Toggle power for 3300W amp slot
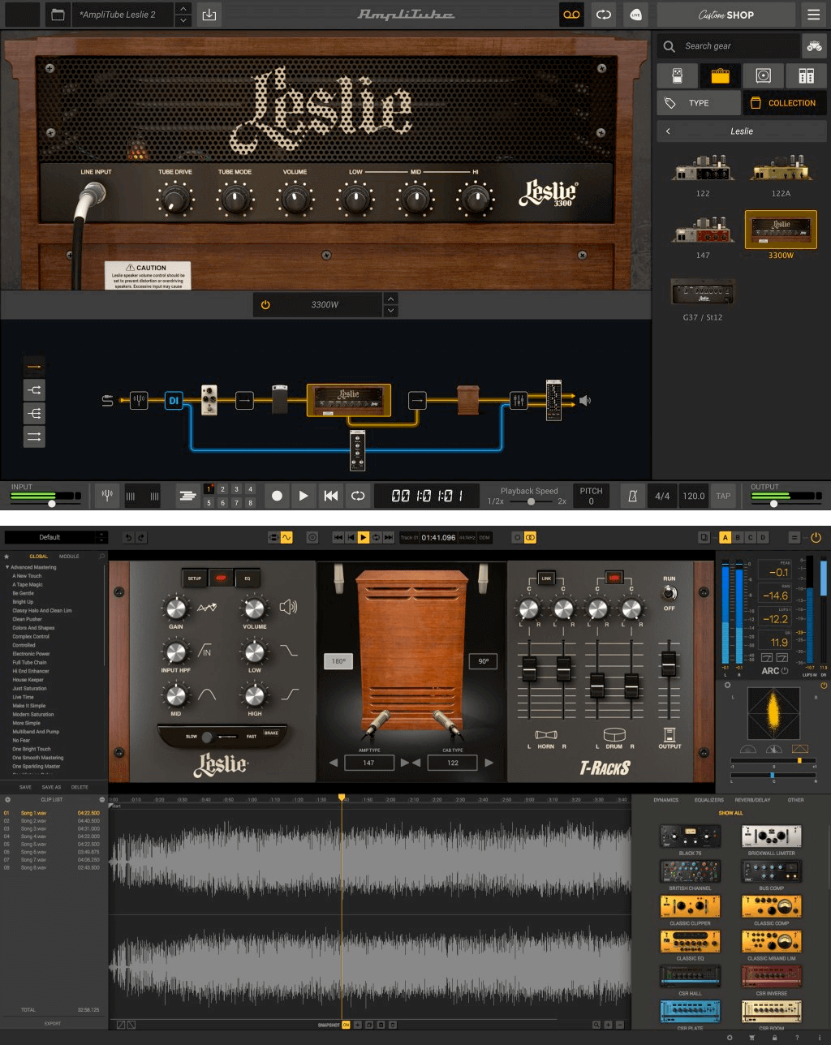The width and height of the screenshot is (831, 1045). click(x=265, y=305)
